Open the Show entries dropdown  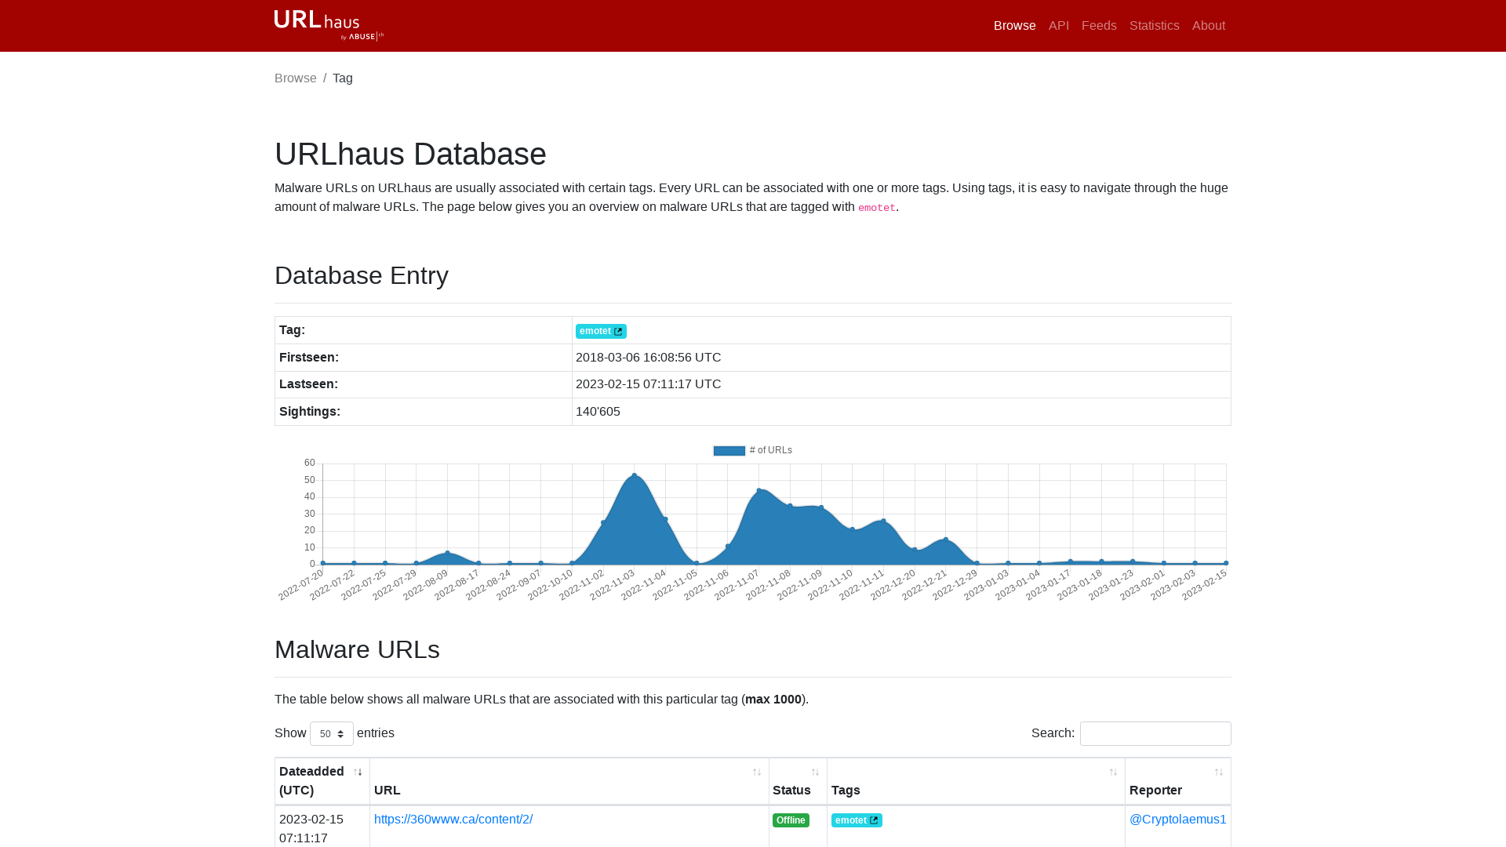332,734
